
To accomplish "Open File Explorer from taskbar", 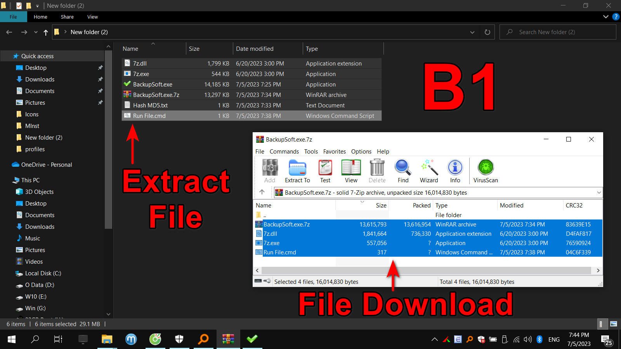I will [107, 339].
